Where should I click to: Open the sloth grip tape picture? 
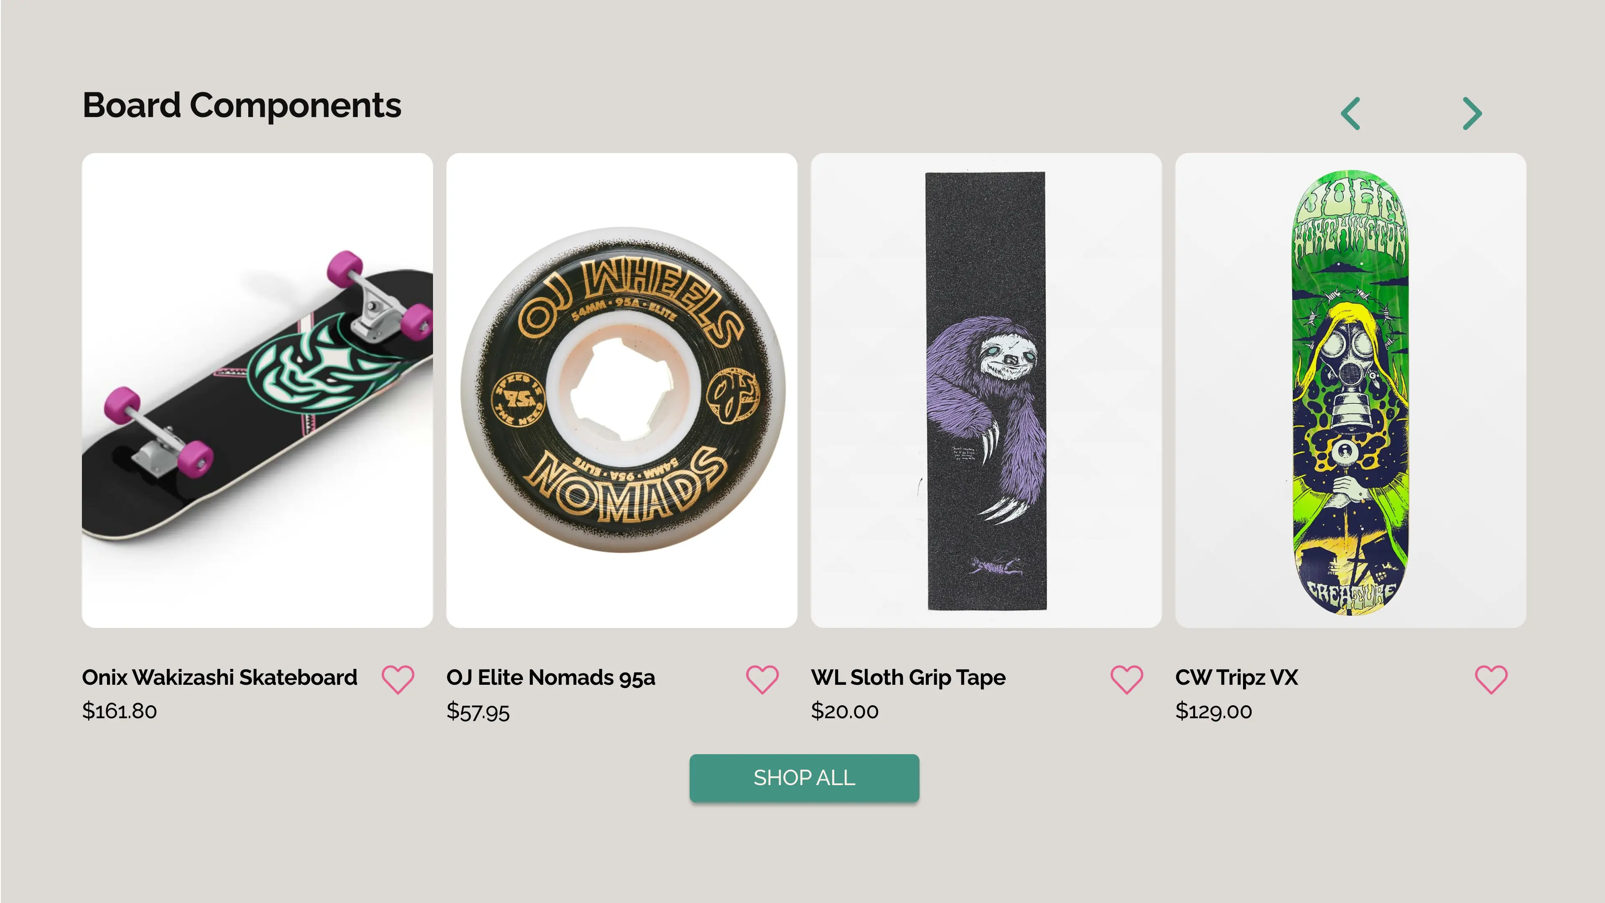point(986,390)
